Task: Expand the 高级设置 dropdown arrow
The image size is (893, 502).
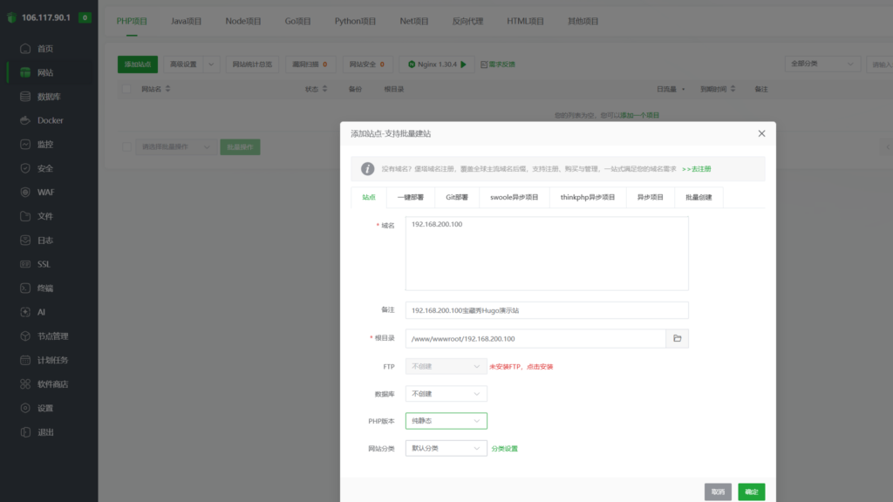Action: [211, 64]
